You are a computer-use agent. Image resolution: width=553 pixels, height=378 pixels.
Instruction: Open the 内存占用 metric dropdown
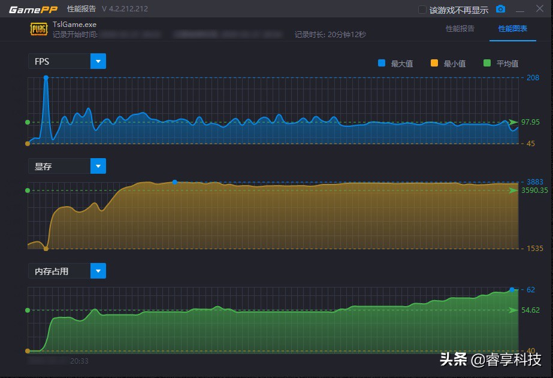click(98, 270)
